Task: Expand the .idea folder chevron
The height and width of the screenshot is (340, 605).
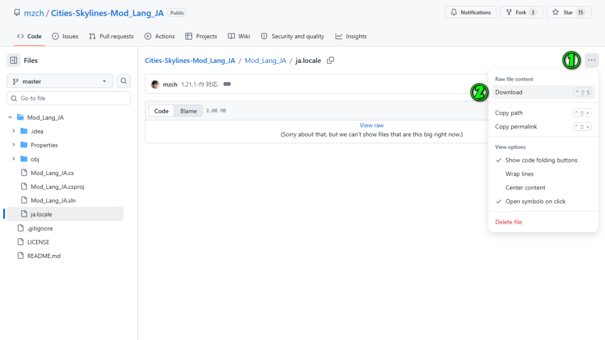Action: [x=14, y=131]
